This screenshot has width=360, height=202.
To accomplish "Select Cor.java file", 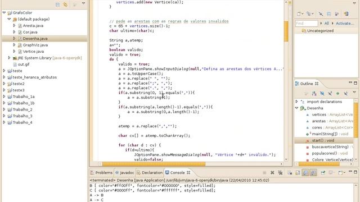I will pyautogui.click(x=30, y=32).
